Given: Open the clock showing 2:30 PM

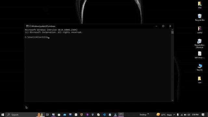Looking at the screenshot, I should tap(195, 115).
